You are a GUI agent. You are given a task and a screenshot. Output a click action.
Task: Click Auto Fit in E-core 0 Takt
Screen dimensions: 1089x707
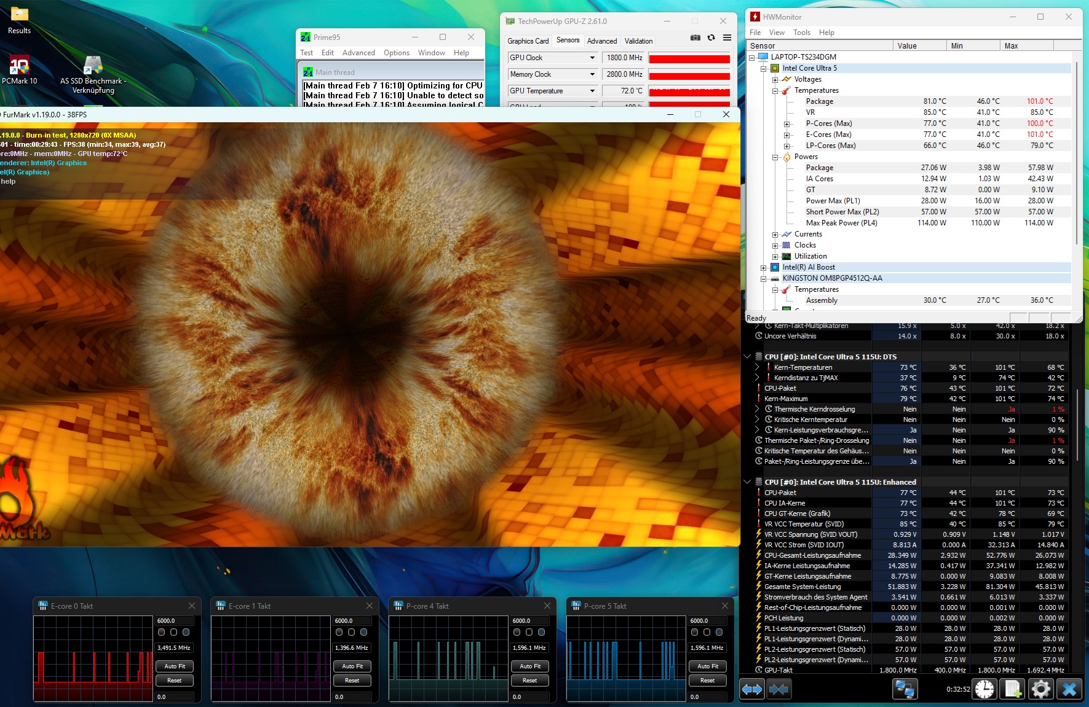[x=175, y=666]
